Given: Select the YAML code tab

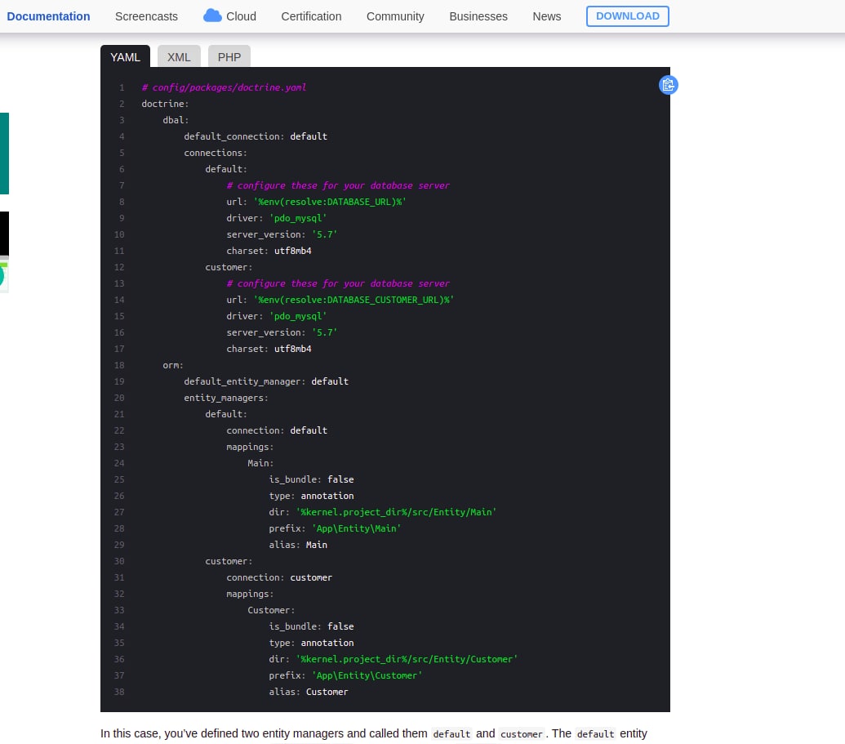Looking at the screenshot, I should coord(125,56).
